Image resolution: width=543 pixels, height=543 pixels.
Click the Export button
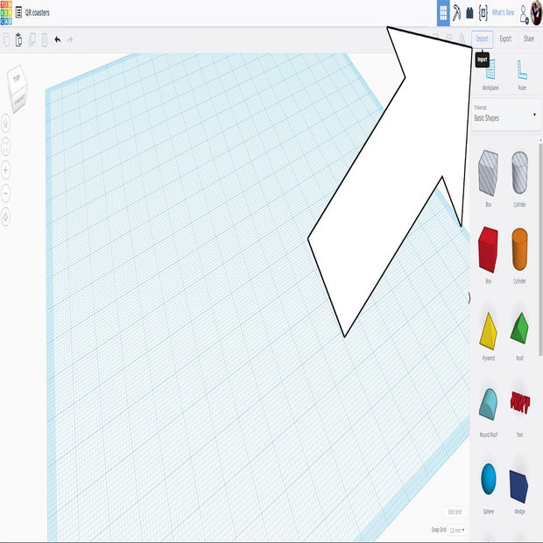click(x=505, y=39)
